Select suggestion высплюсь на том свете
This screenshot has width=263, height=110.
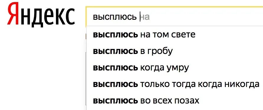point(175,35)
